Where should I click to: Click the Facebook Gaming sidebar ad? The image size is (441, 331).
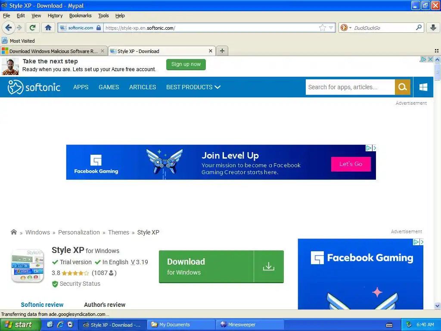tap(360, 274)
